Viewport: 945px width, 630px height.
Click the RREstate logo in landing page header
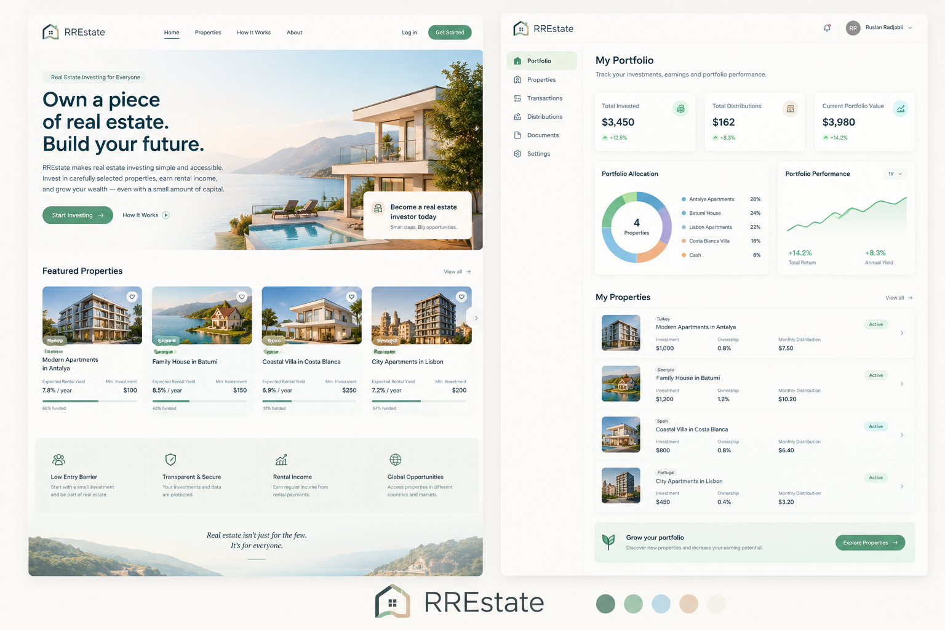[x=74, y=32]
